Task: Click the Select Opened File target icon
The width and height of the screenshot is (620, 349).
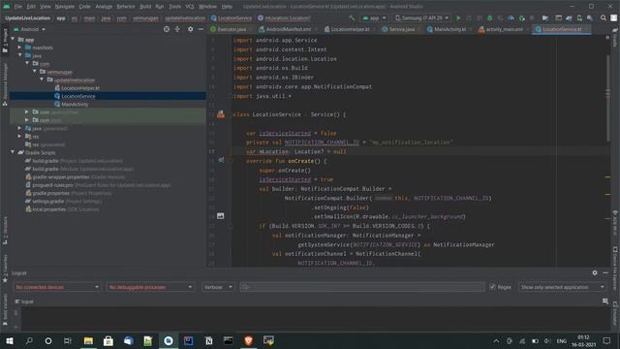Action: (x=167, y=29)
